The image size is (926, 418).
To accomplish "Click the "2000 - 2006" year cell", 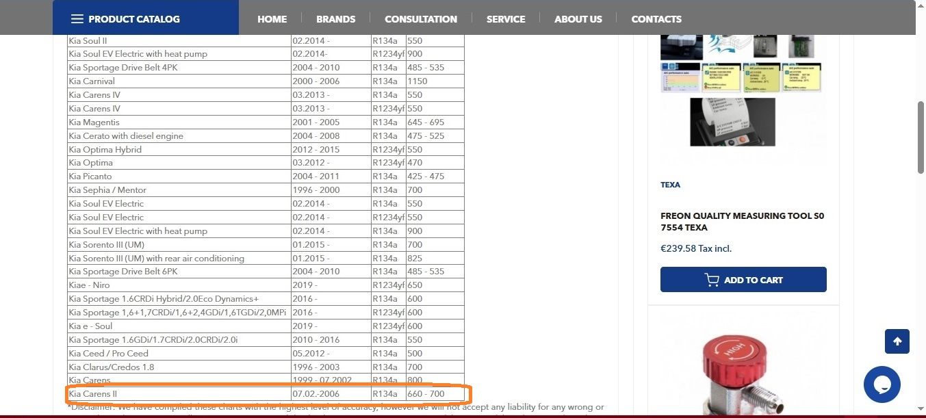I will (x=331, y=81).
